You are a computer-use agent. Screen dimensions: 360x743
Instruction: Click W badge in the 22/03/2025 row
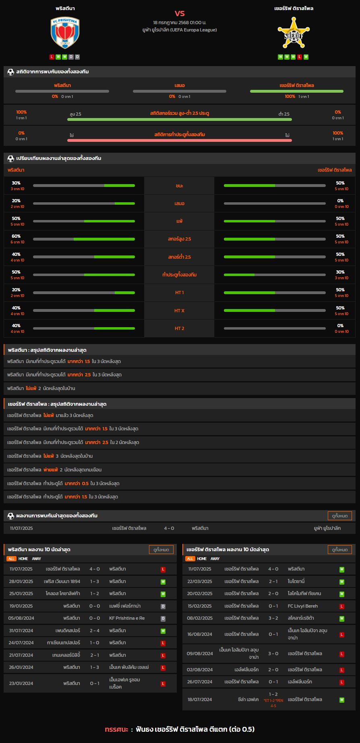[342, 582]
